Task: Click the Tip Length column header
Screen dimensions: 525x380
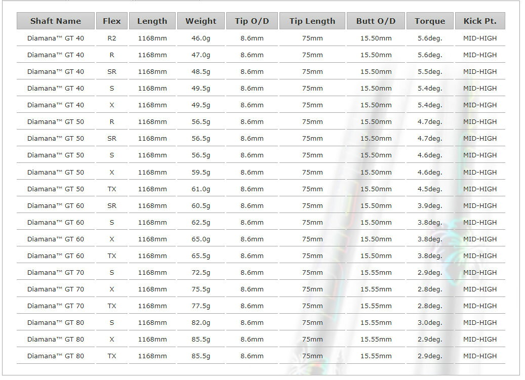Action: pos(312,21)
